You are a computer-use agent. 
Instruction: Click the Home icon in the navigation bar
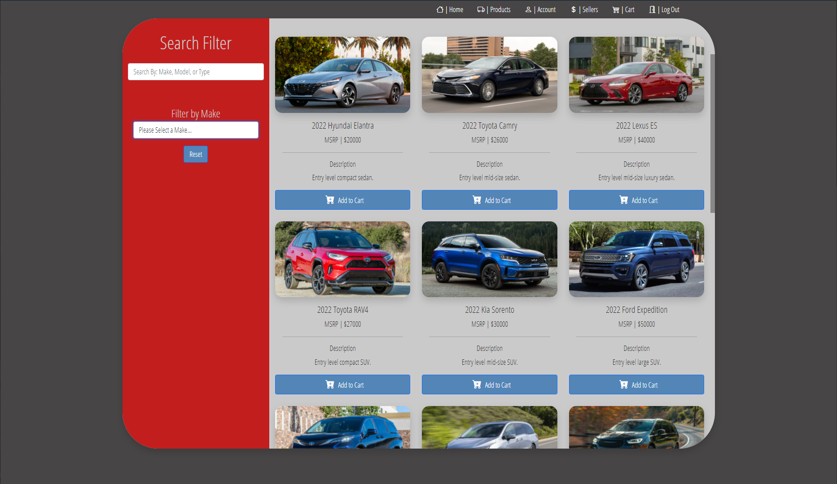pos(440,9)
